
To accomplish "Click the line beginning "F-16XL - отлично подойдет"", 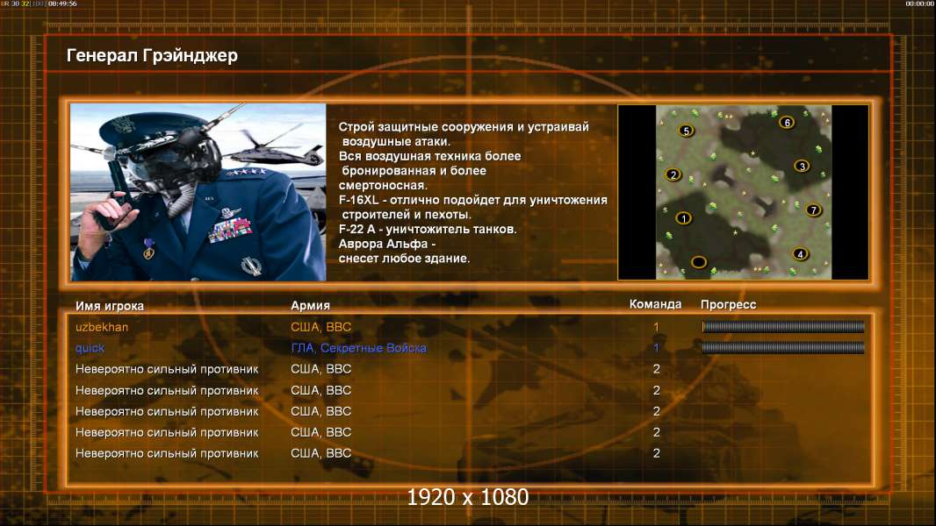I will coord(472,200).
